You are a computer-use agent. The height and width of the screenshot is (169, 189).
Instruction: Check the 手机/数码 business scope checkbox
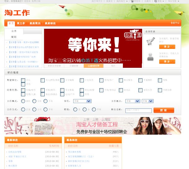43,90
